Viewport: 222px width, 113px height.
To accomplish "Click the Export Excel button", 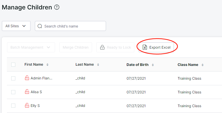I will tap(156, 47).
